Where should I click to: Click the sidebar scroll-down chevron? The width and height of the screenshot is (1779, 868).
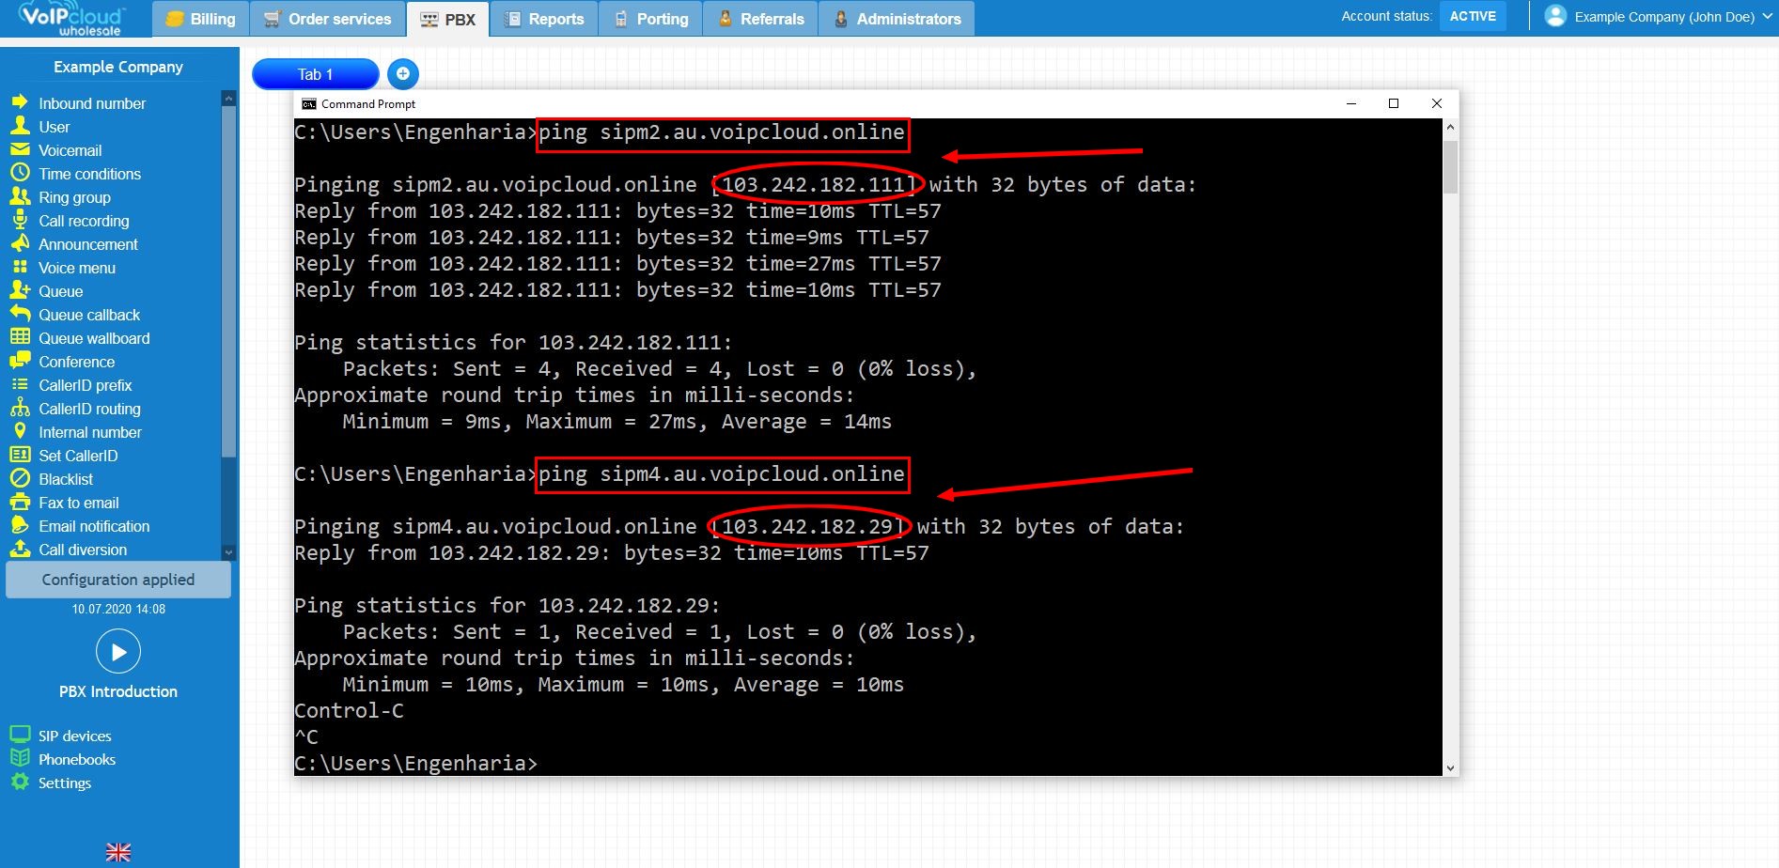228,552
